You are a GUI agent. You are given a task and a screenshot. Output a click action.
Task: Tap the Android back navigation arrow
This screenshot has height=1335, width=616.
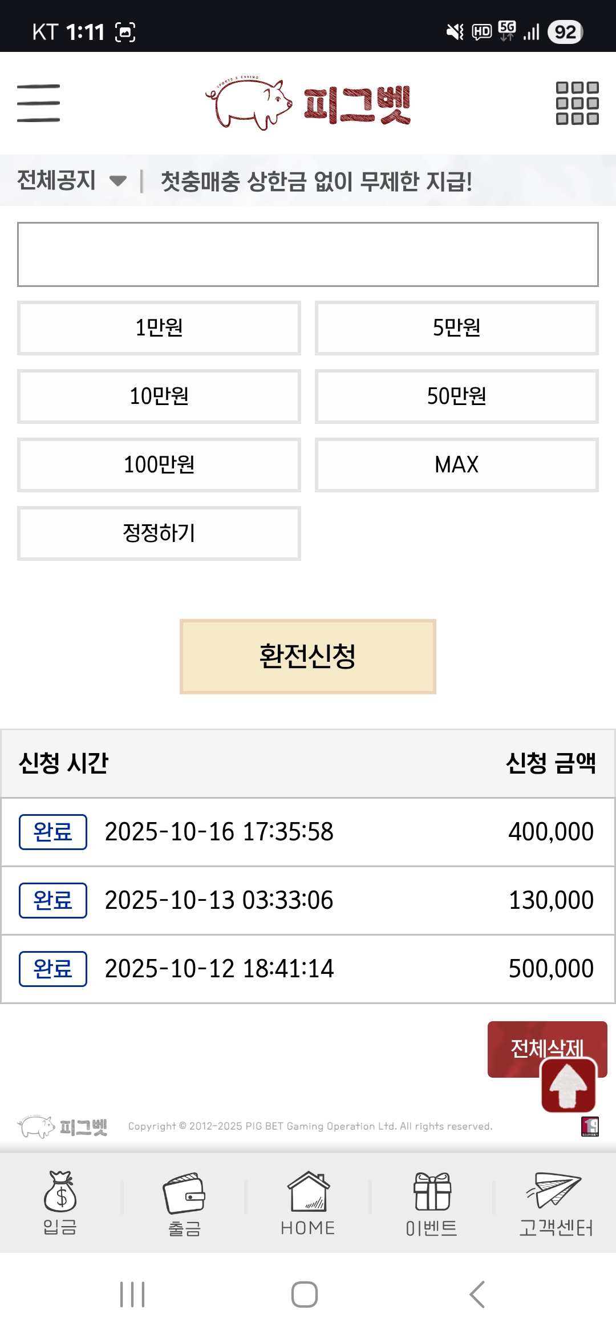[477, 1294]
